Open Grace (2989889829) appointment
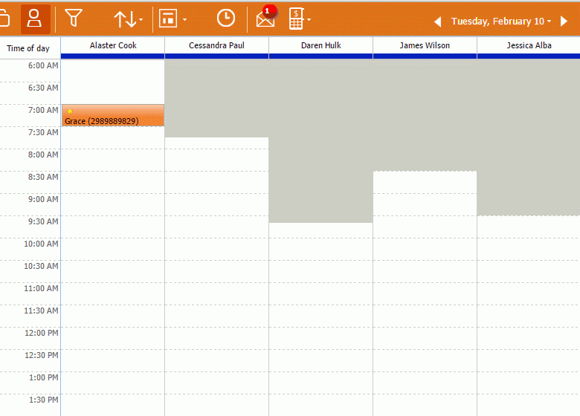Screen dimensions: 580x416 (113, 115)
